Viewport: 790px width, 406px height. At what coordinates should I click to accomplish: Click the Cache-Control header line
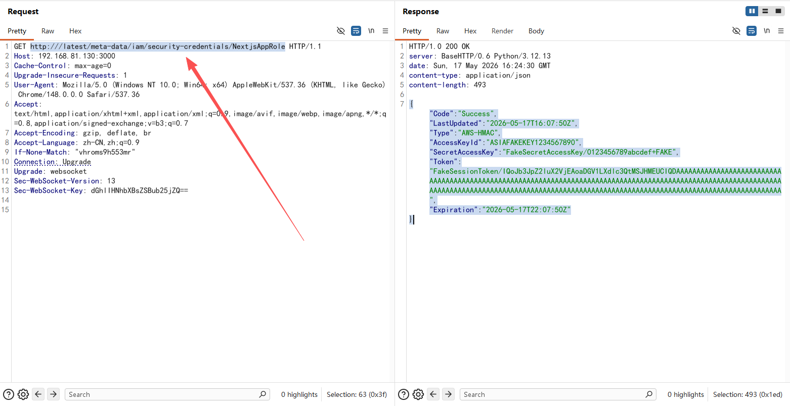click(63, 66)
